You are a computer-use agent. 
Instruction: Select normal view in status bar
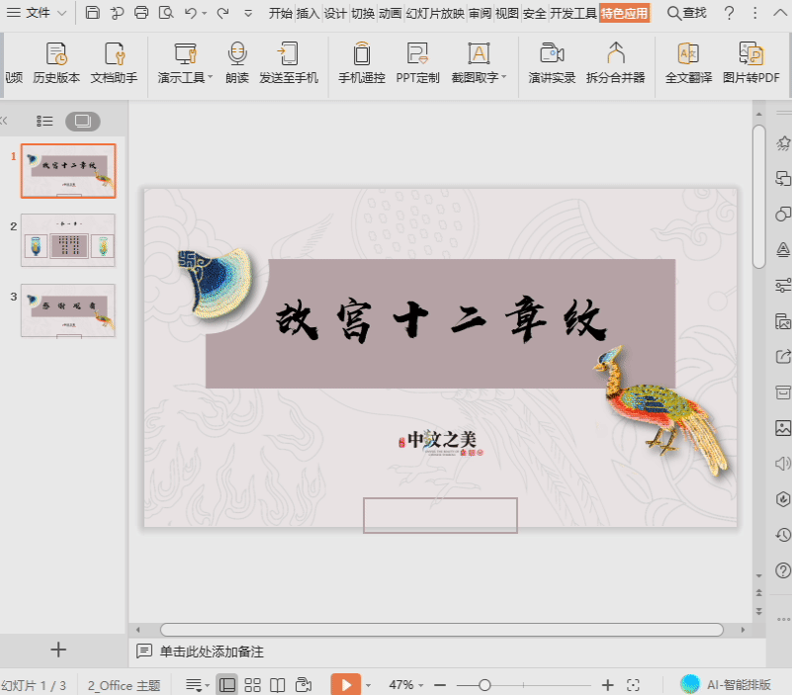pyautogui.click(x=227, y=685)
